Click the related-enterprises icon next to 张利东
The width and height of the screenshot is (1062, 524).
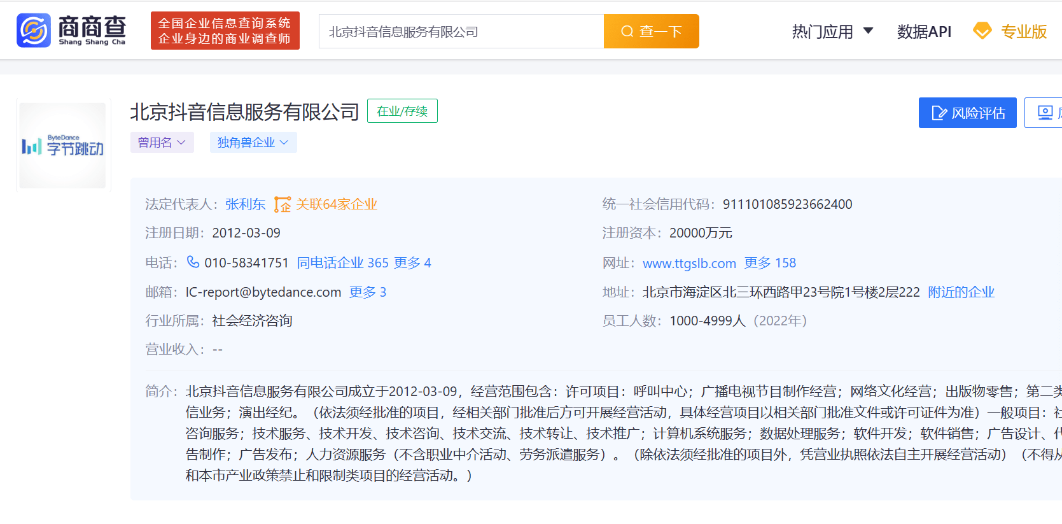click(x=283, y=204)
